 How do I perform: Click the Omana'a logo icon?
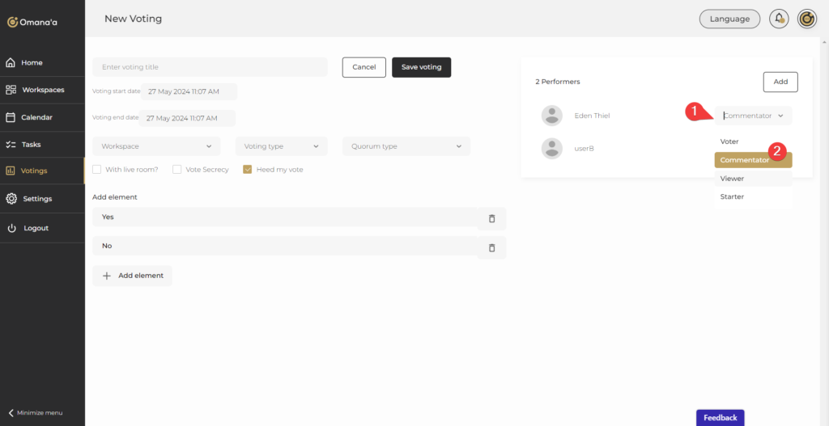pyautogui.click(x=12, y=22)
